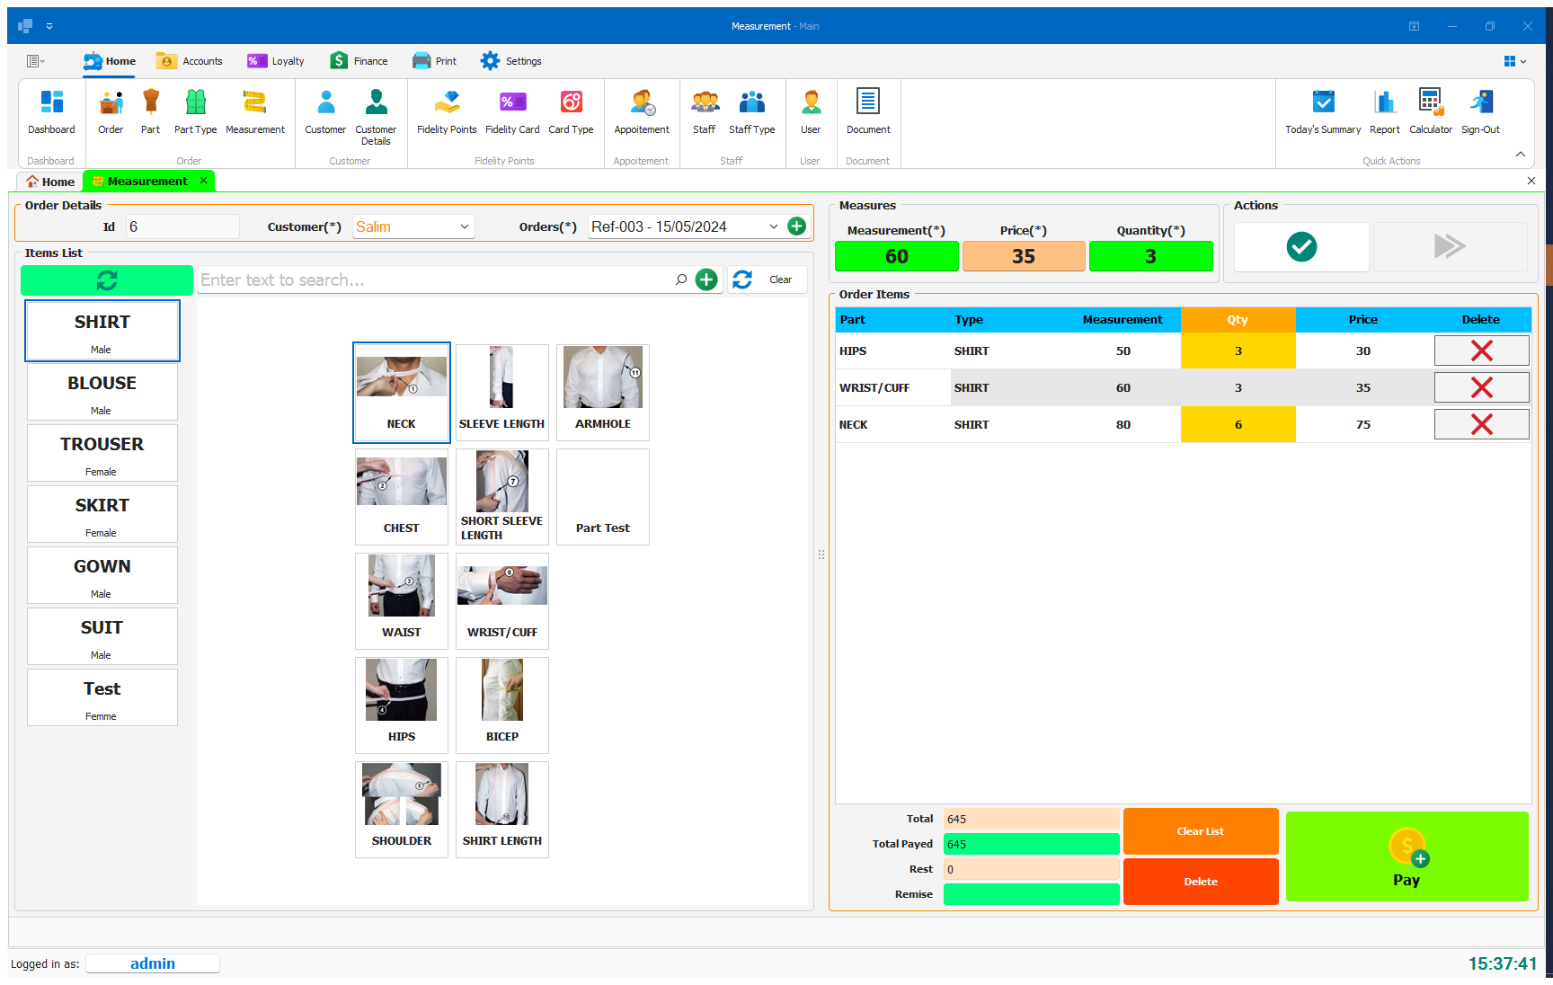Click the Measurement tape ribbon icon

tap(255, 111)
